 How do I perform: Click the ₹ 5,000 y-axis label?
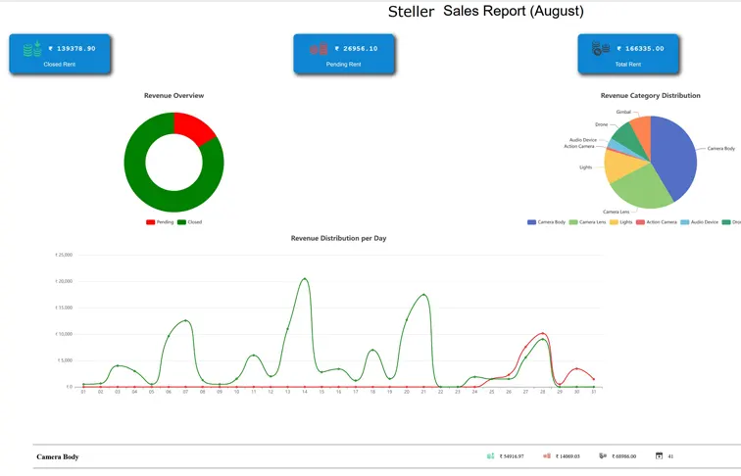[x=65, y=360]
